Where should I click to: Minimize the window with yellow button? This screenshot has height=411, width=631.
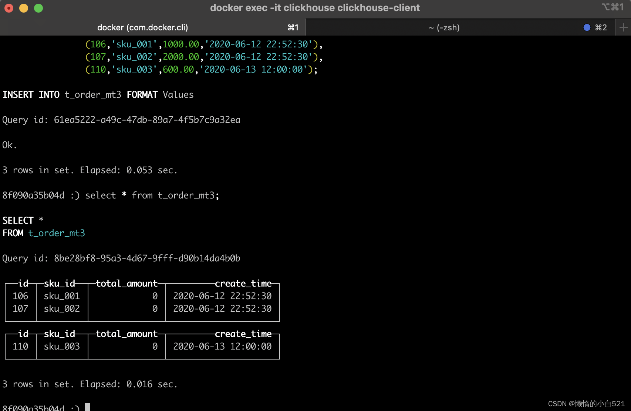[24, 8]
